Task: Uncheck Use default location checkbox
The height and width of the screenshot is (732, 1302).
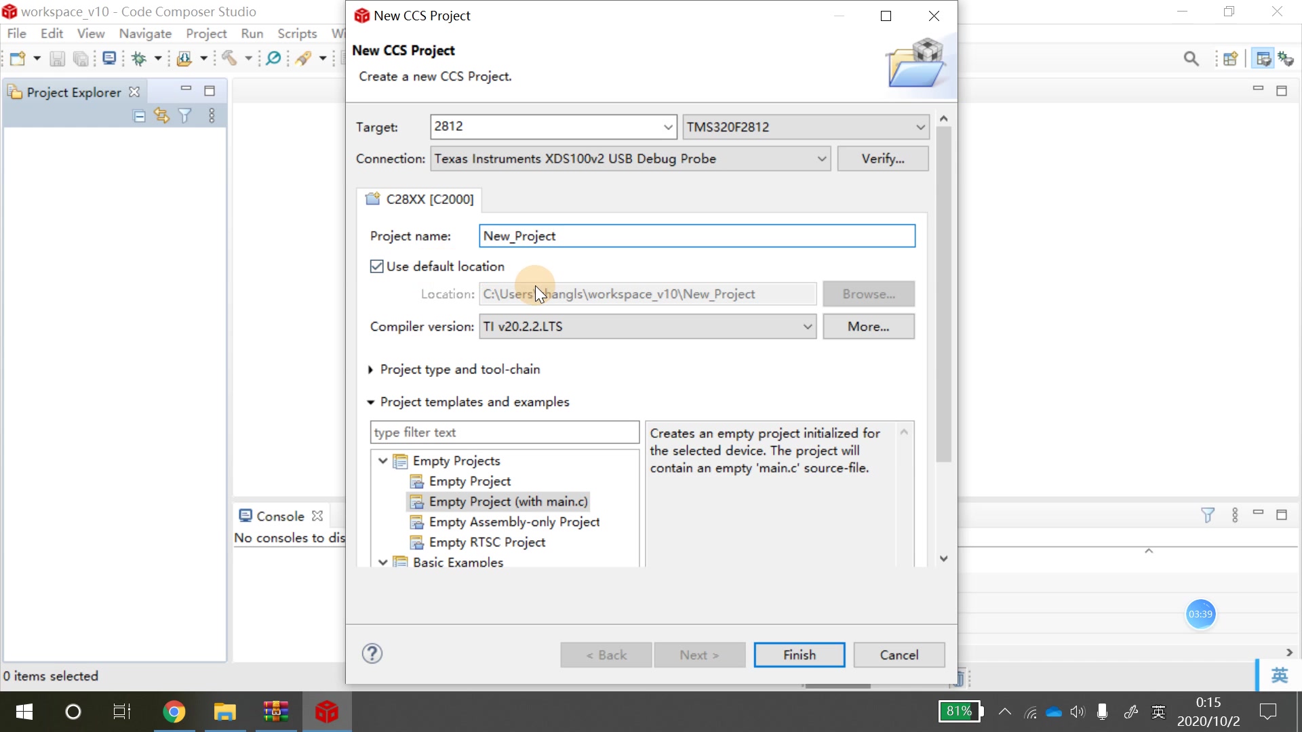Action: pos(377,266)
